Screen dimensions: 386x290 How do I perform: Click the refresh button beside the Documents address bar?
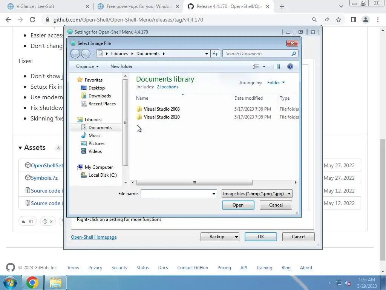215,54
